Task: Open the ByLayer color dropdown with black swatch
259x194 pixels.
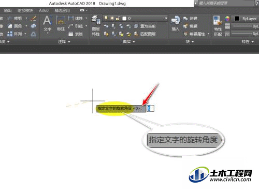Action: pos(245,19)
